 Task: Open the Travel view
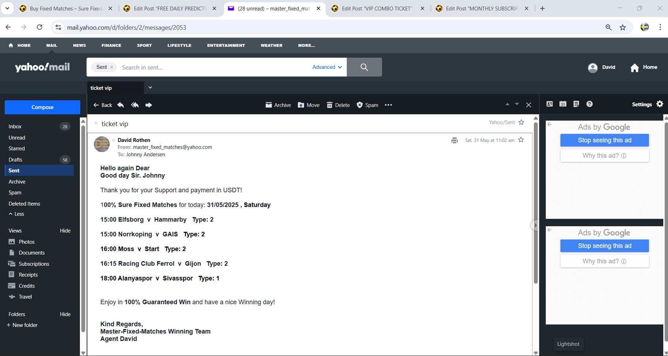tap(25, 297)
